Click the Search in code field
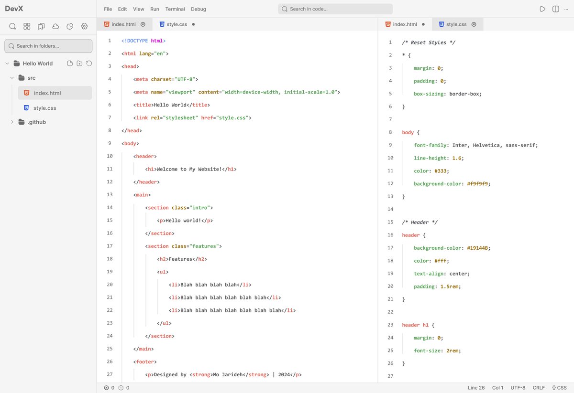 (335, 9)
